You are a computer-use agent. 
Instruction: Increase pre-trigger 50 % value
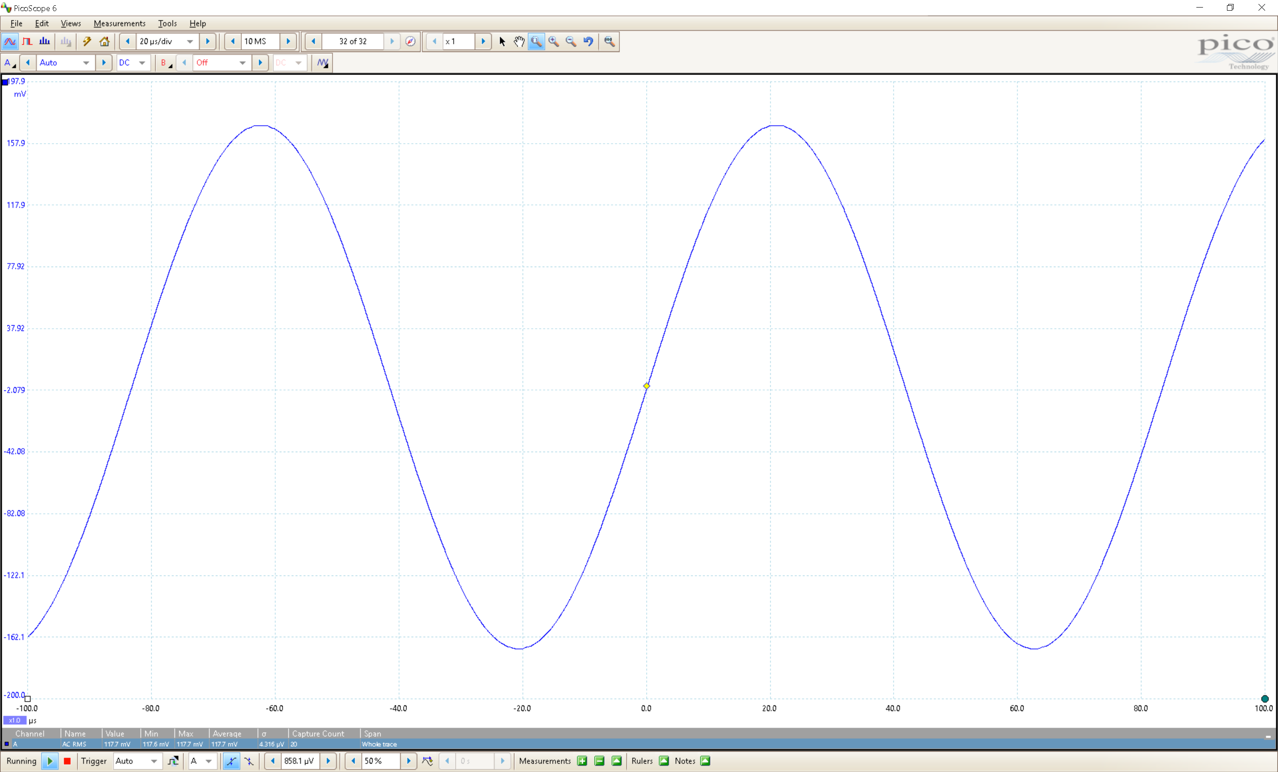click(x=409, y=761)
